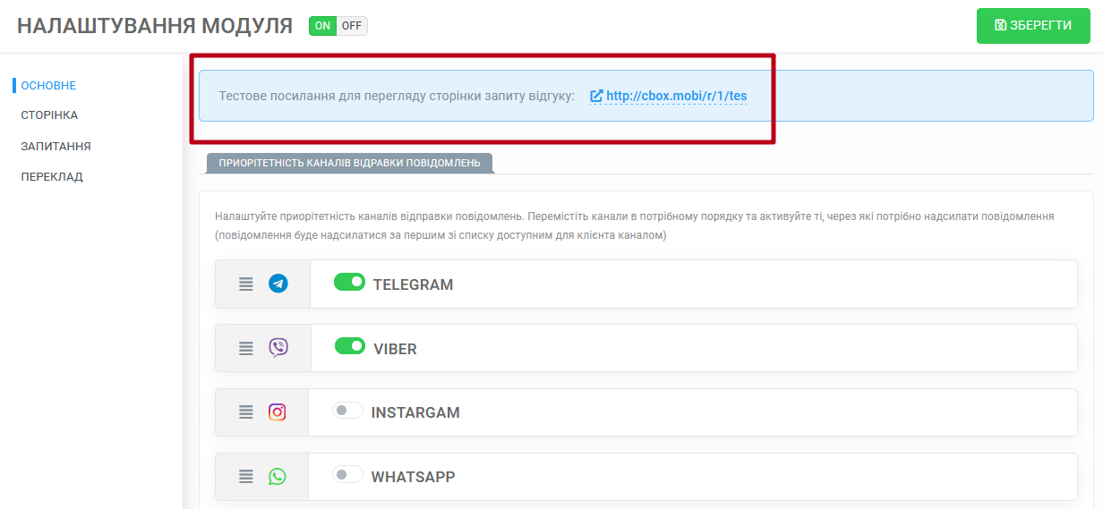Click the Instagram channel icon
This screenshot has height=509, width=1103.
(278, 412)
